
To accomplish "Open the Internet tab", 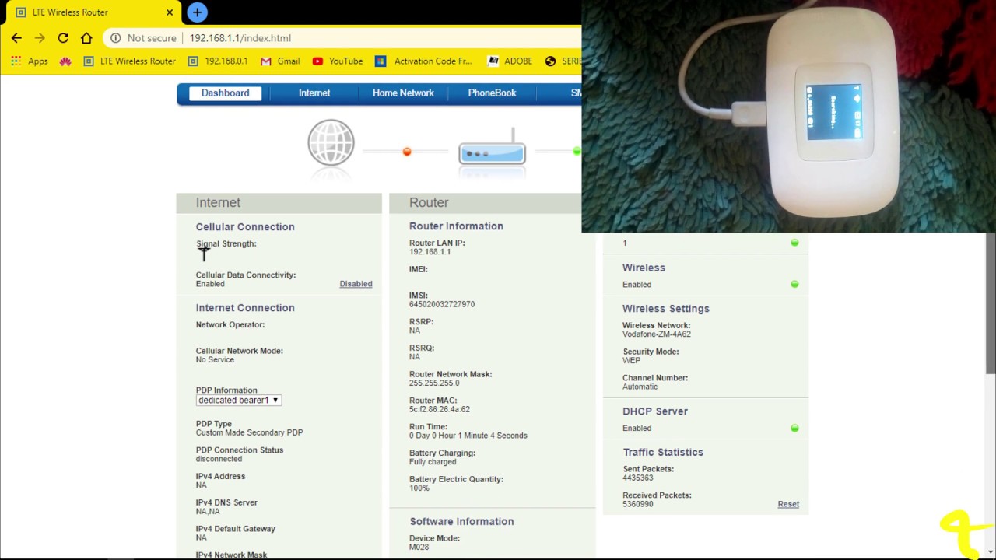I will coord(314,93).
